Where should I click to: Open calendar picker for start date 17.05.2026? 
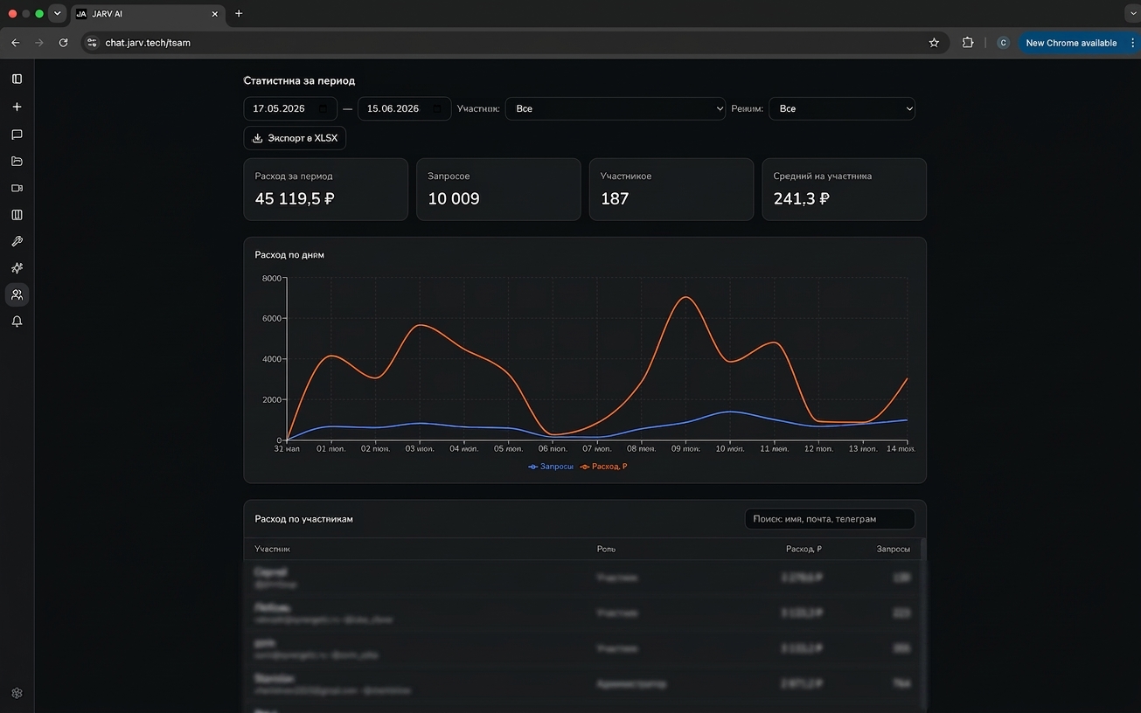tap(324, 108)
